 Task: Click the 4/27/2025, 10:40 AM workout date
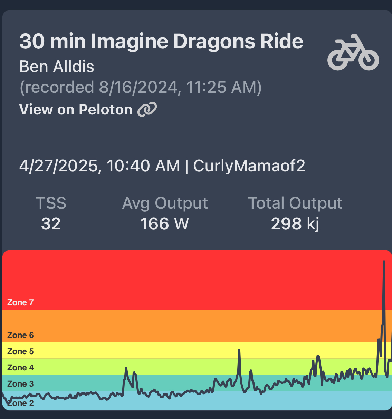[99, 166]
